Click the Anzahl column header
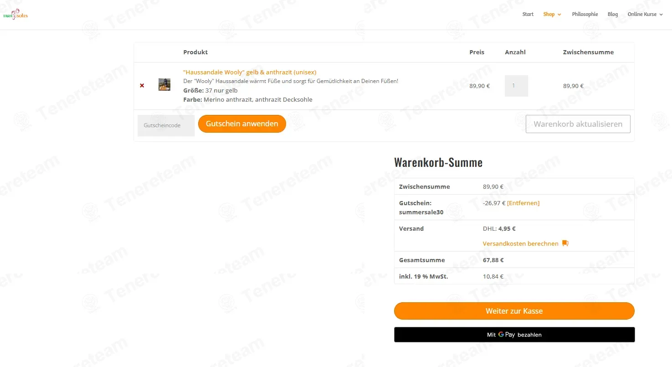 515,52
